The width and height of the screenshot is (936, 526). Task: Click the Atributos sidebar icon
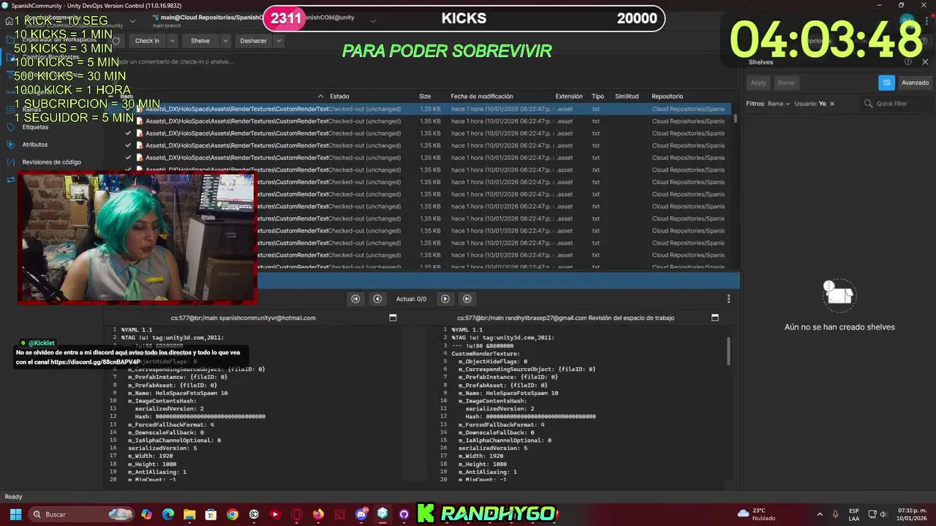[x=11, y=145]
